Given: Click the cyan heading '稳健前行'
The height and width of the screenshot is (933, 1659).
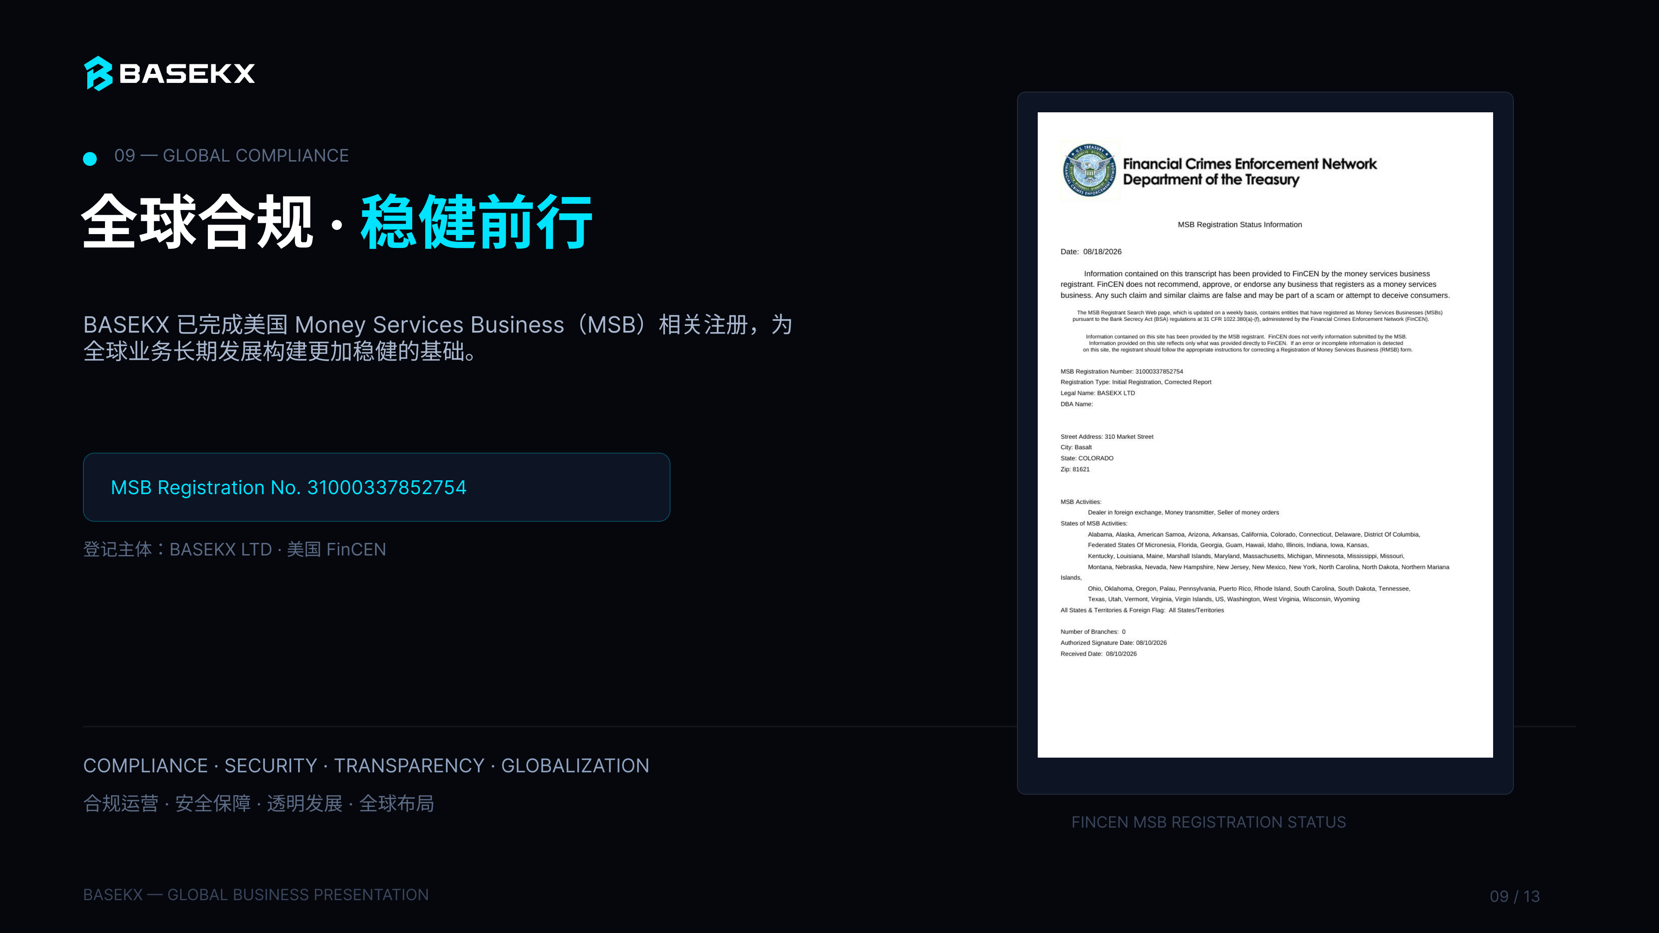Looking at the screenshot, I should pyautogui.click(x=477, y=222).
